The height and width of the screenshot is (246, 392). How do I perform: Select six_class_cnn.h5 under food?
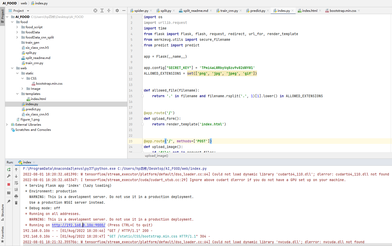[x=37, y=48]
